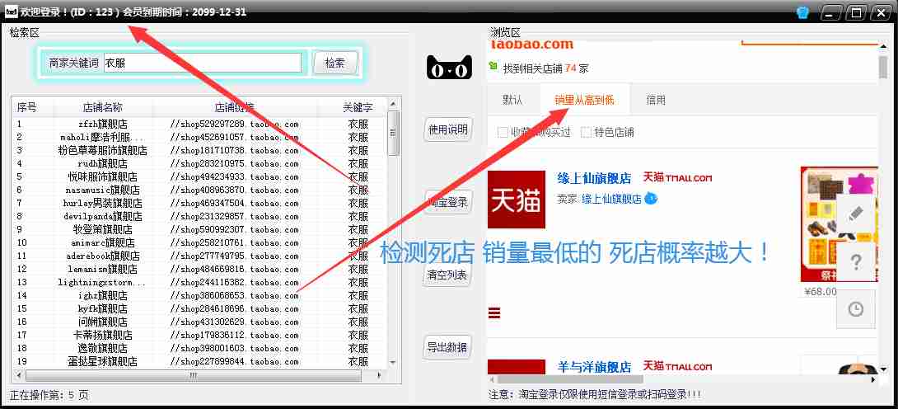Click the shop list right scroll arrow
This screenshot has width=898, height=409.
click(379, 376)
